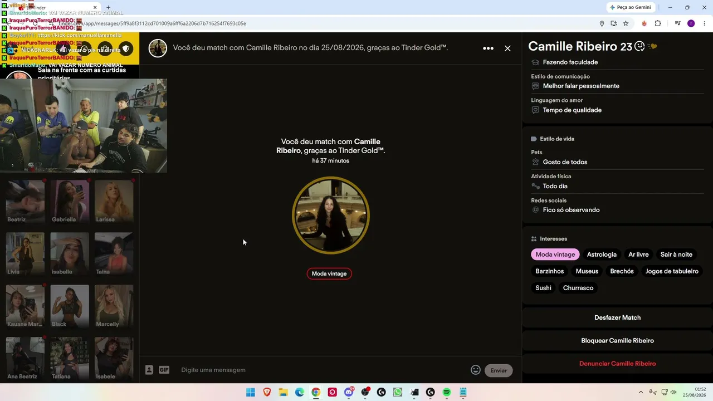Image resolution: width=713 pixels, height=401 pixels.
Task: Select the Jogos de tabuleiro interest tag
Action: 672,271
